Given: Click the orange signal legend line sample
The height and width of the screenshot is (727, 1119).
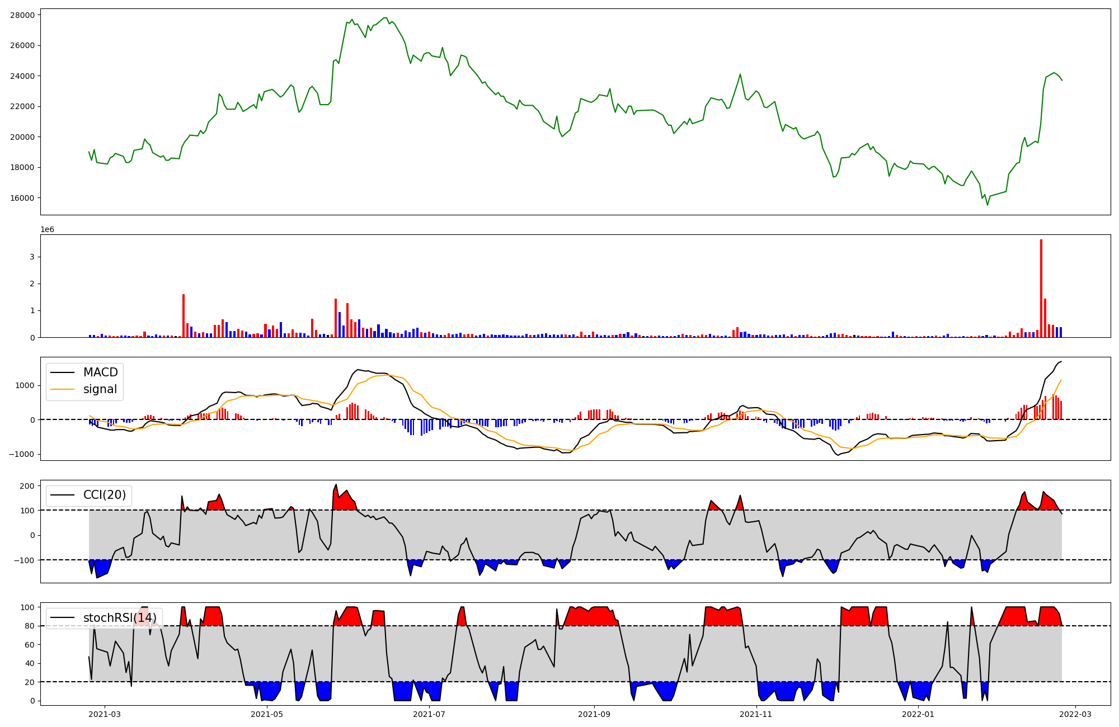Looking at the screenshot, I should click(x=62, y=389).
